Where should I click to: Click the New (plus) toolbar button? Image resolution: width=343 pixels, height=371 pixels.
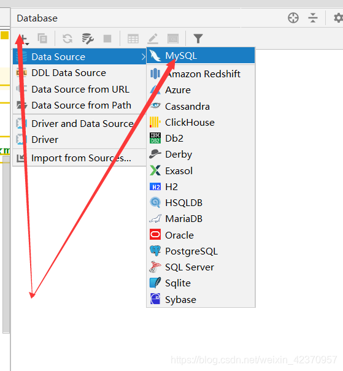tap(23, 39)
